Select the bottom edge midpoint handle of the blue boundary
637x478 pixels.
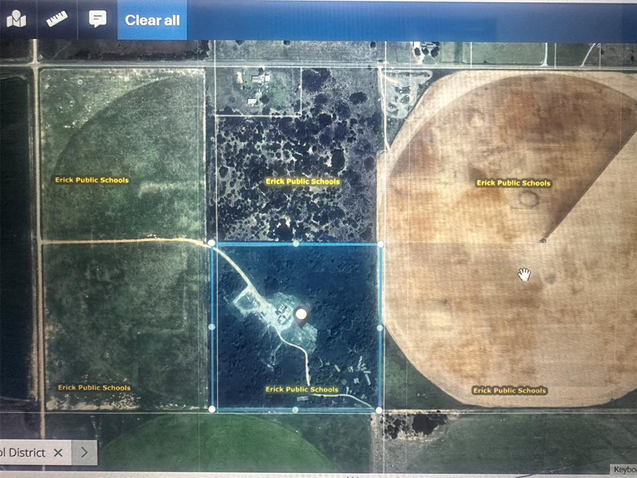295,409
